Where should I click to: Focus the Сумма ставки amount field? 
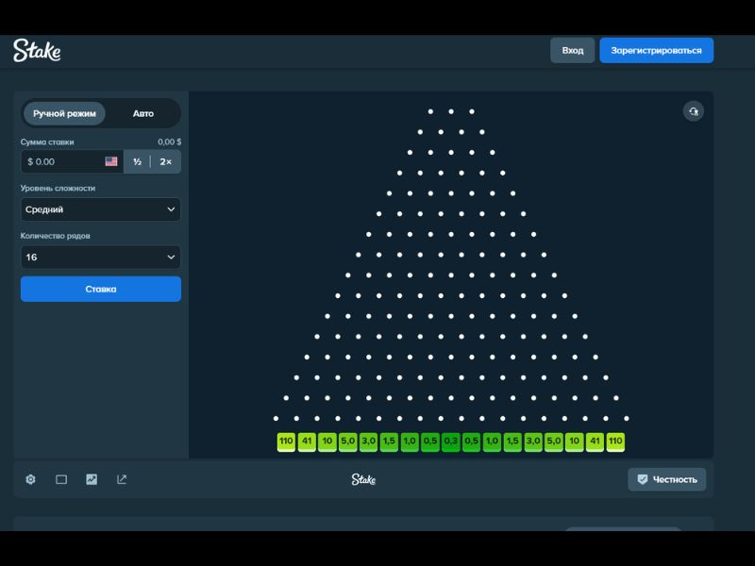click(61, 162)
